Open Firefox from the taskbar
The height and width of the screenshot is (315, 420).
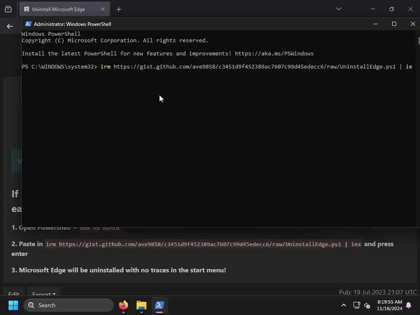click(123, 305)
